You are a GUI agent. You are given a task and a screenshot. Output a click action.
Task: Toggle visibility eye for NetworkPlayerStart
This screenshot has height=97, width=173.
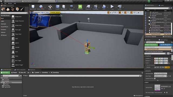(145, 29)
